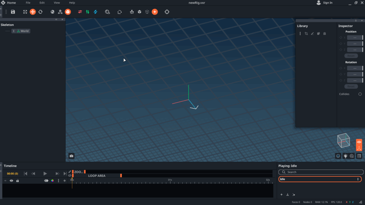Click the globe with lock icon
The height and width of the screenshot is (205, 365).
[107, 12]
